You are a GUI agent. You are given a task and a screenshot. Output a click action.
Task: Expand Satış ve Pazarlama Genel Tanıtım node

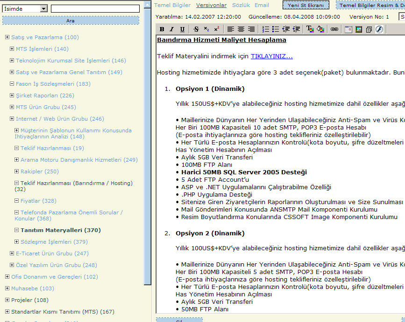(12, 72)
